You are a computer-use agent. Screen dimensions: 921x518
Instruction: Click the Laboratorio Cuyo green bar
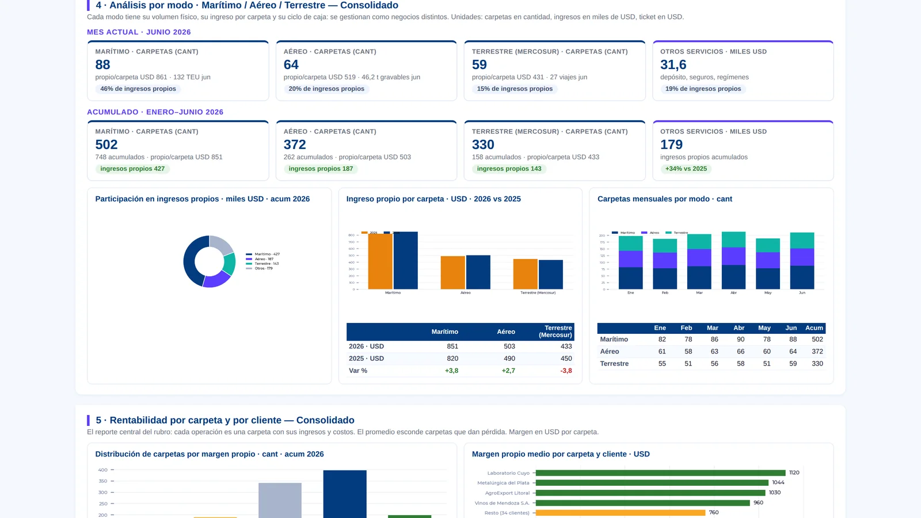pyautogui.click(x=661, y=473)
